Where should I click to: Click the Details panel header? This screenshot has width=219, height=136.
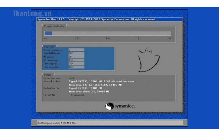(48, 75)
